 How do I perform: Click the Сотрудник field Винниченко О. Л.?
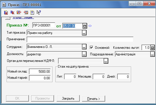pos(54,47)
